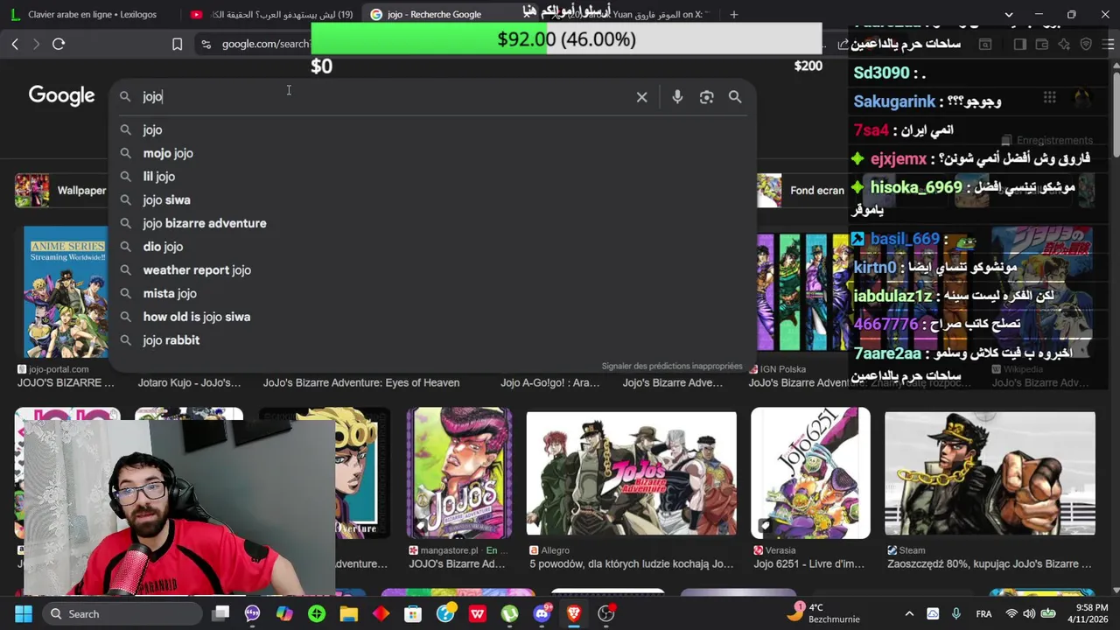Screen dimensions: 1120x630
Task: Click the google.com address bar
Action: pos(265,44)
